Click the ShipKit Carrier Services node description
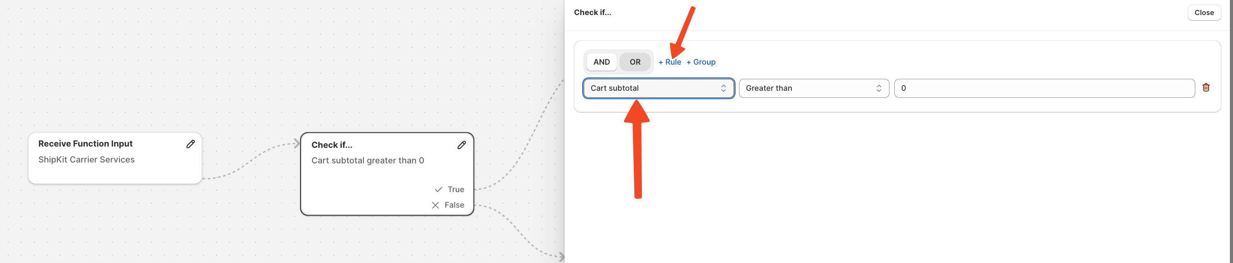 tap(86, 160)
